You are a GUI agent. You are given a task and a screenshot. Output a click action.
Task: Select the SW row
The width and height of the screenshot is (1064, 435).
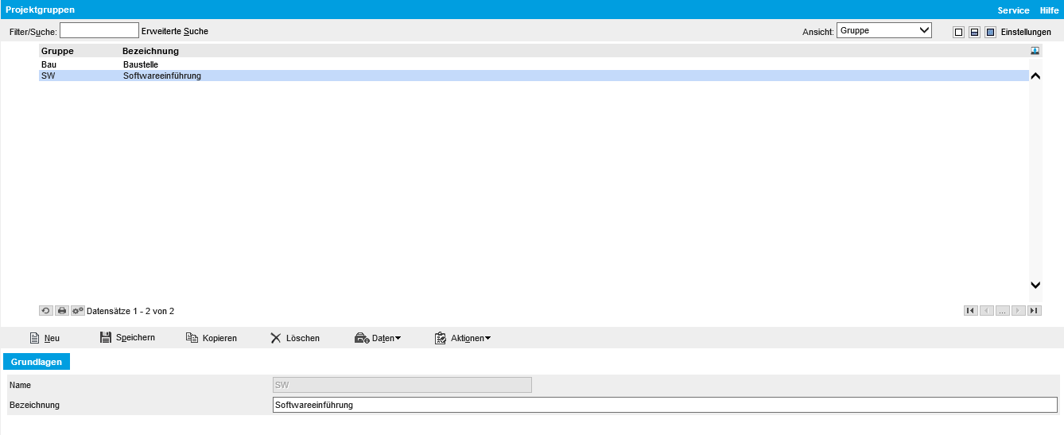pos(534,76)
